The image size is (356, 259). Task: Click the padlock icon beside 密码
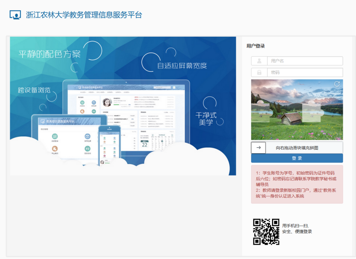point(259,72)
